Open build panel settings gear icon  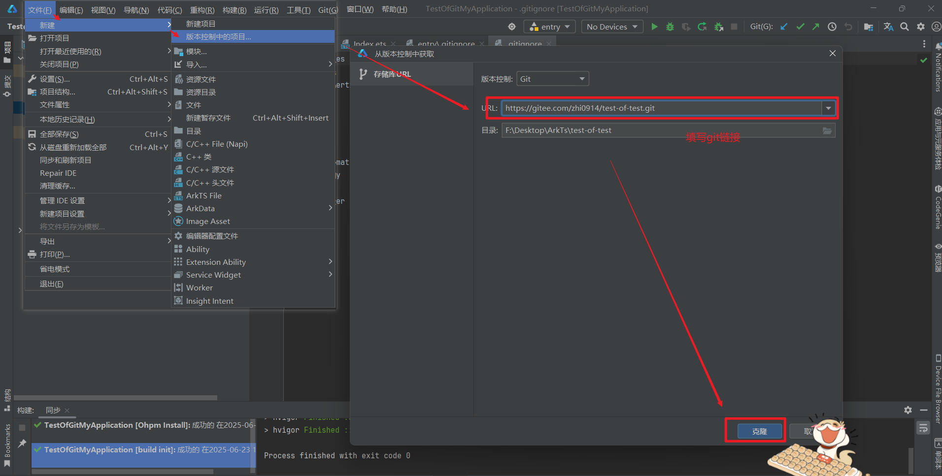908,410
